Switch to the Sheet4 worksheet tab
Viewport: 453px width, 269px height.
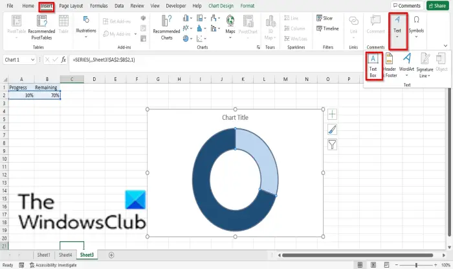point(65,255)
